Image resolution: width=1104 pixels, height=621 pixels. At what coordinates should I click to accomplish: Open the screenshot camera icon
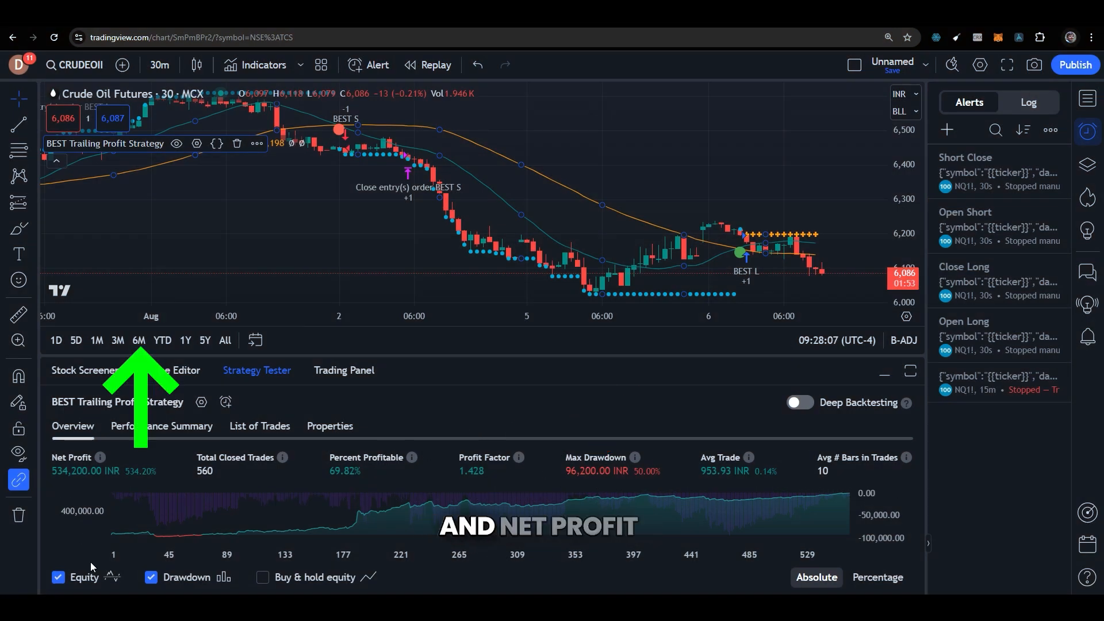1033,65
